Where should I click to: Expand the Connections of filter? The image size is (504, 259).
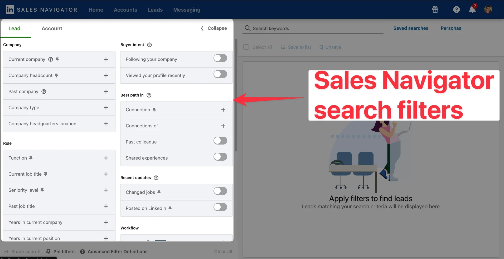[x=223, y=126]
